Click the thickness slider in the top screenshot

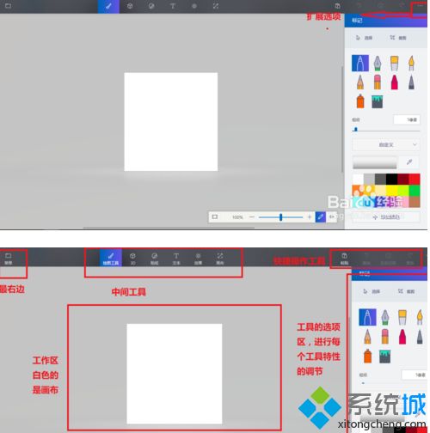click(x=386, y=130)
